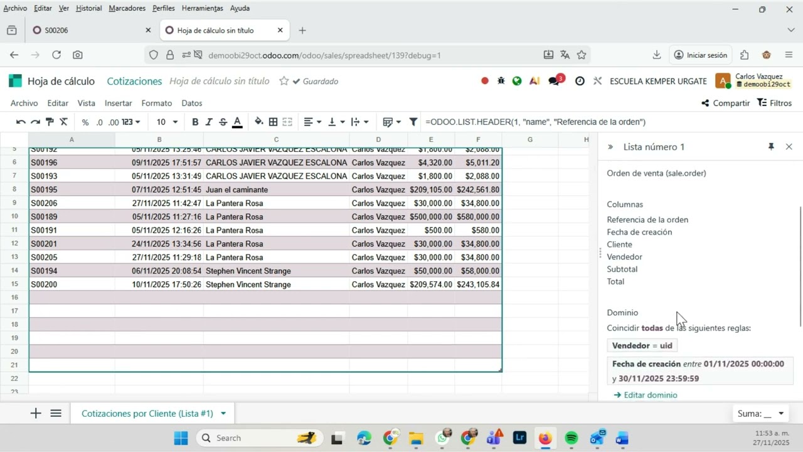
Task: Select the $500,000.00 subtotal cell
Action: coord(431,217)
